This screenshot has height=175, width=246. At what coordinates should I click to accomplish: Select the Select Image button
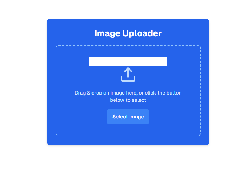128,117
